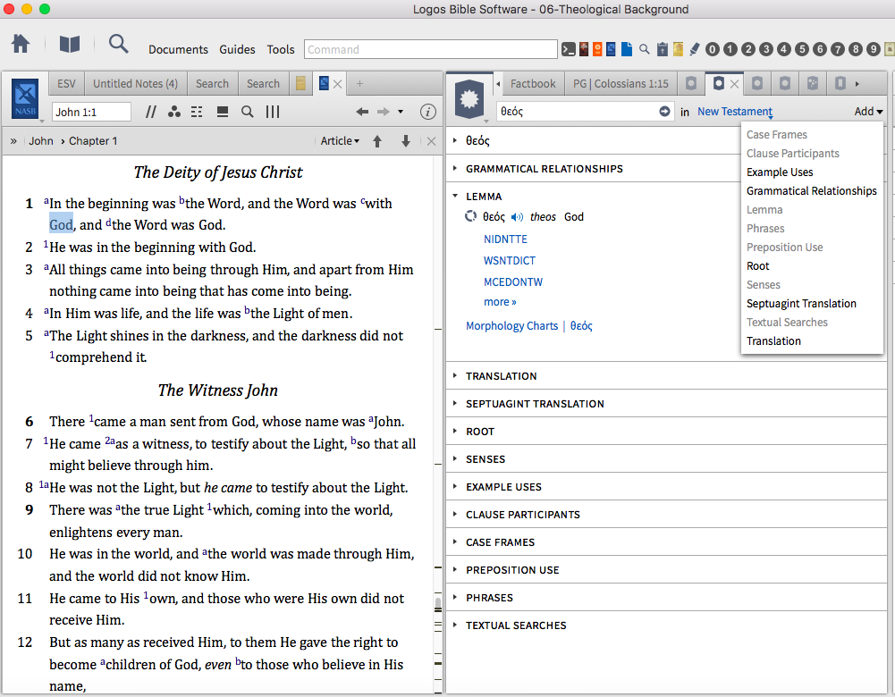
Task: Submit the θεός word study arrow
Action: (664, 111)
